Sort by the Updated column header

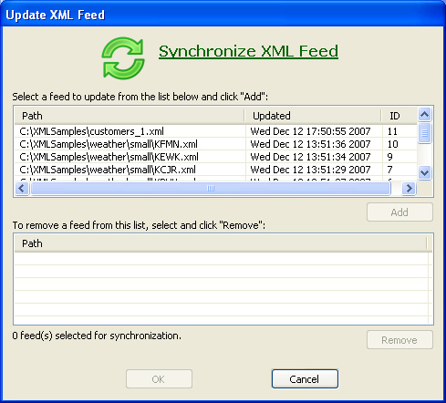tap(313, 116)
